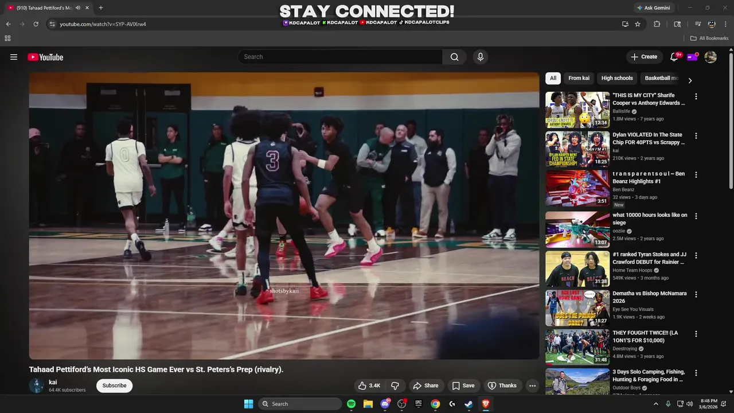Screen dimensions: 734x413
Task: Go to YouTube home via logo
Action: click(45, 57)
